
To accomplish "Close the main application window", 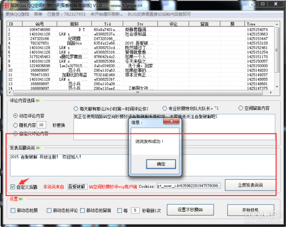I will [276, 4].
